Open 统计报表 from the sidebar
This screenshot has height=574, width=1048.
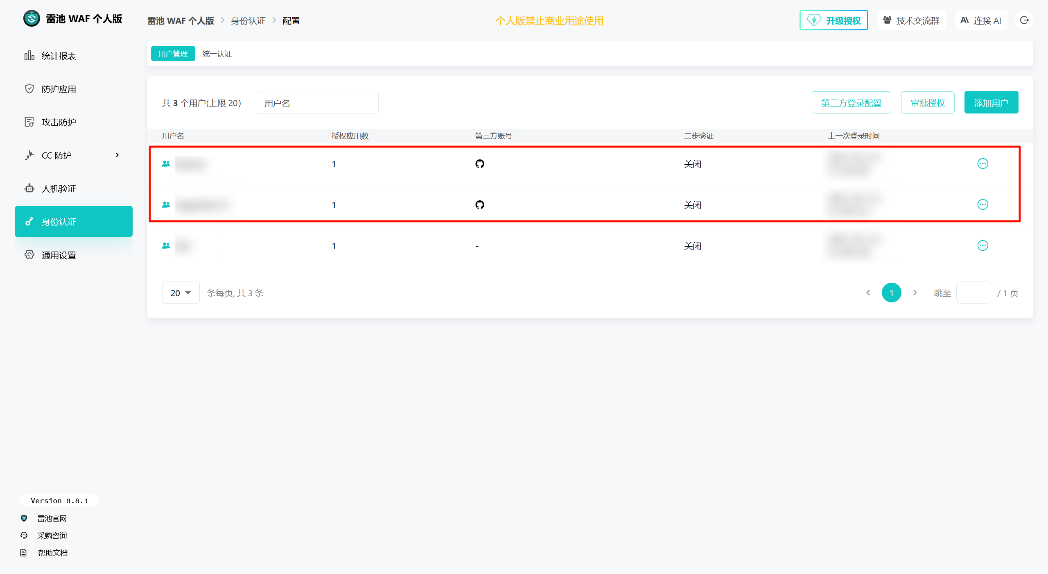[x=59, y=56]
